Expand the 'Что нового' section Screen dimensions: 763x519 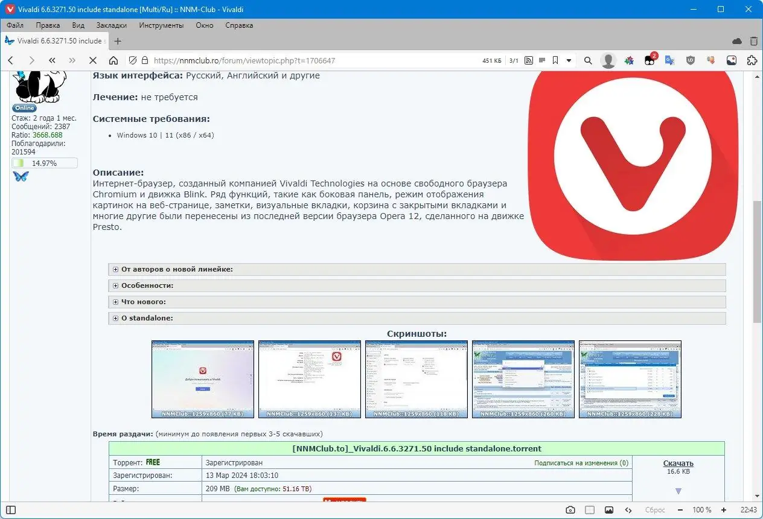tap(417, 302)
